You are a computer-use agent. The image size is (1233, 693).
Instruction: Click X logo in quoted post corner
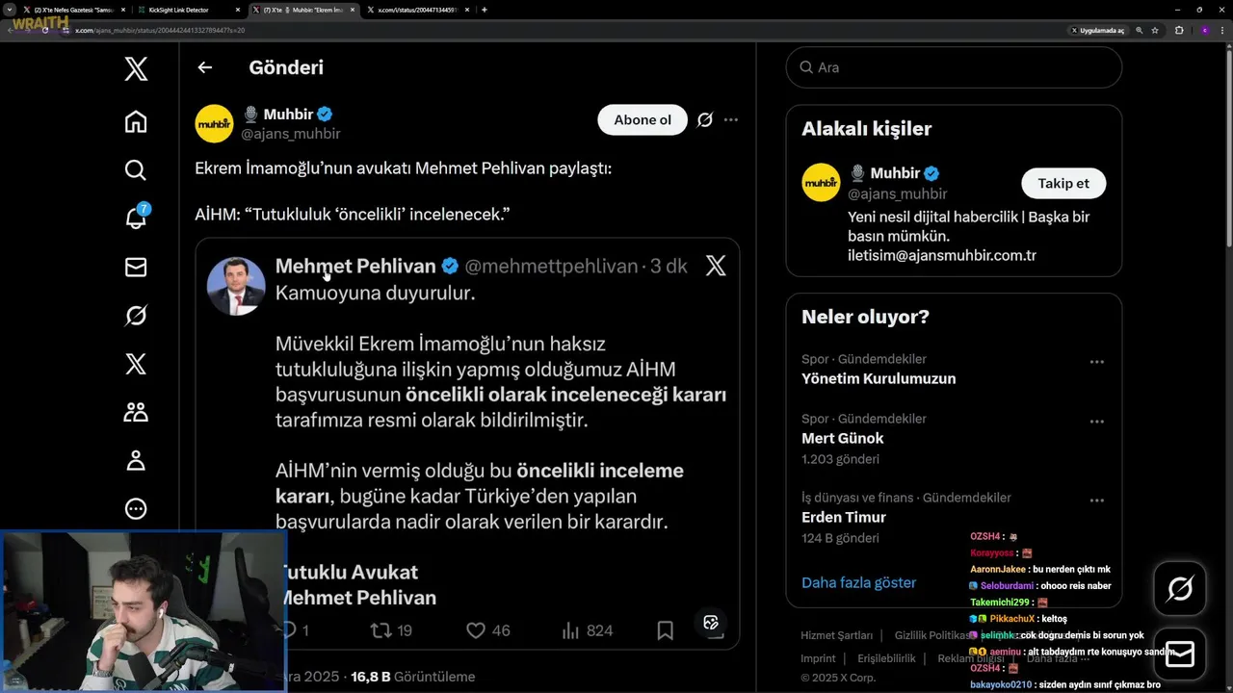pyautogui.click(x=716, y=266)
